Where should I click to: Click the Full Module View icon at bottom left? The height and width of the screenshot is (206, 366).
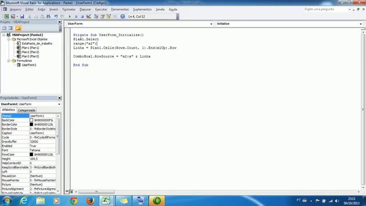coord(71,192)
